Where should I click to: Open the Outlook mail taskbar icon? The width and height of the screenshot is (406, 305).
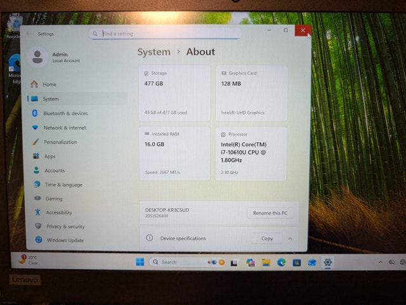click(x=312, y=263)
